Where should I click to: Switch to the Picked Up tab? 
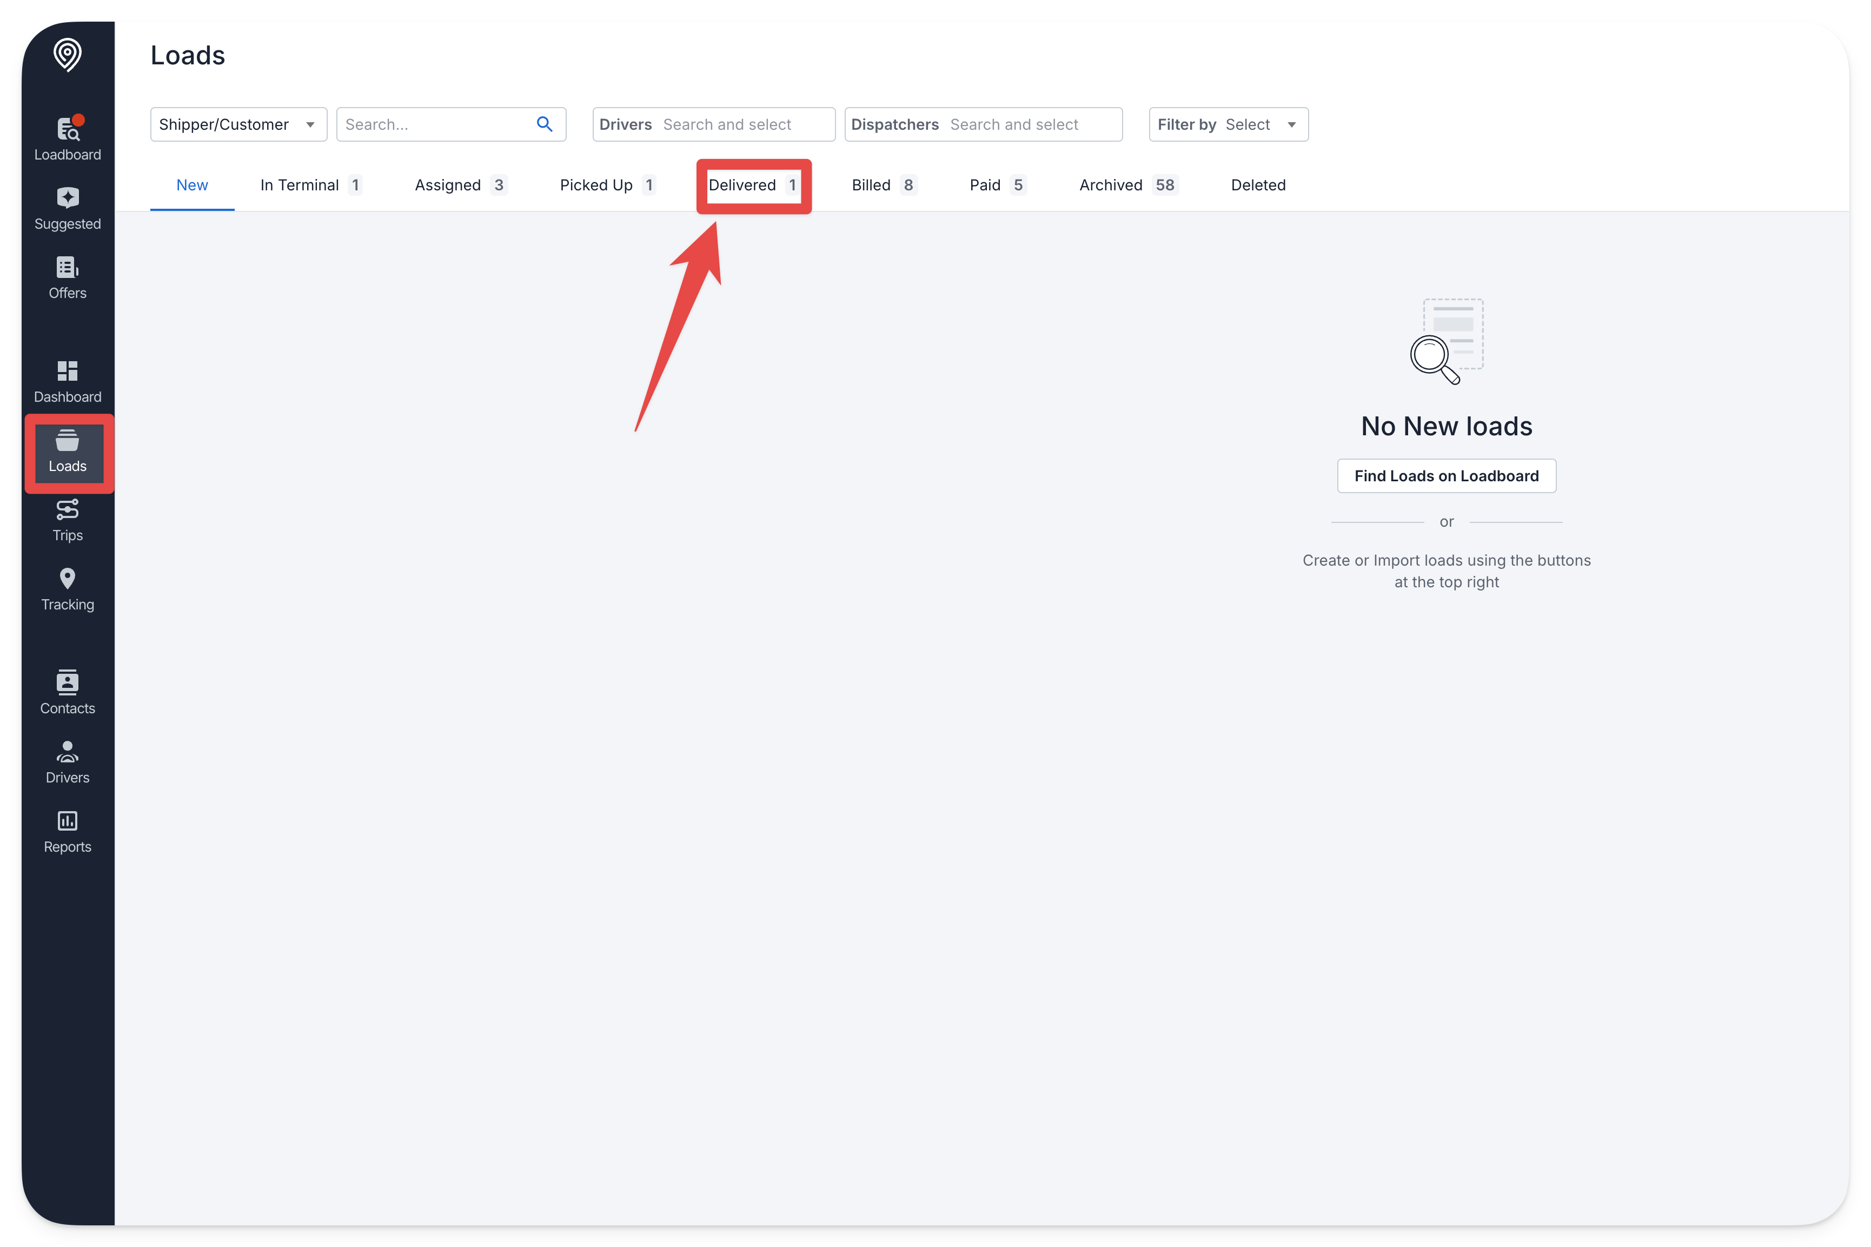tap(607, 185)
